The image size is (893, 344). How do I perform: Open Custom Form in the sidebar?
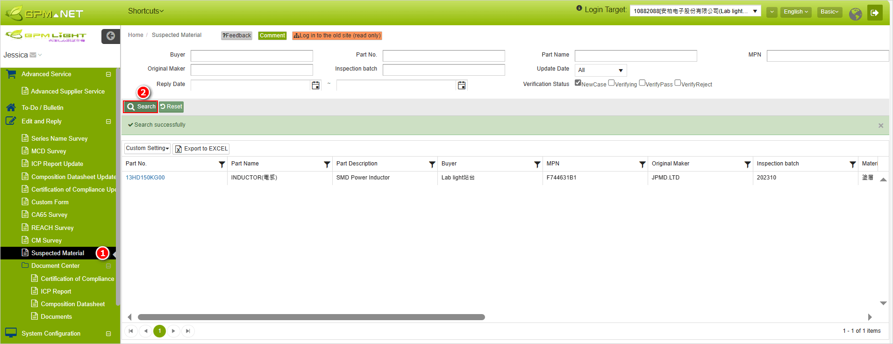point(50,202)
